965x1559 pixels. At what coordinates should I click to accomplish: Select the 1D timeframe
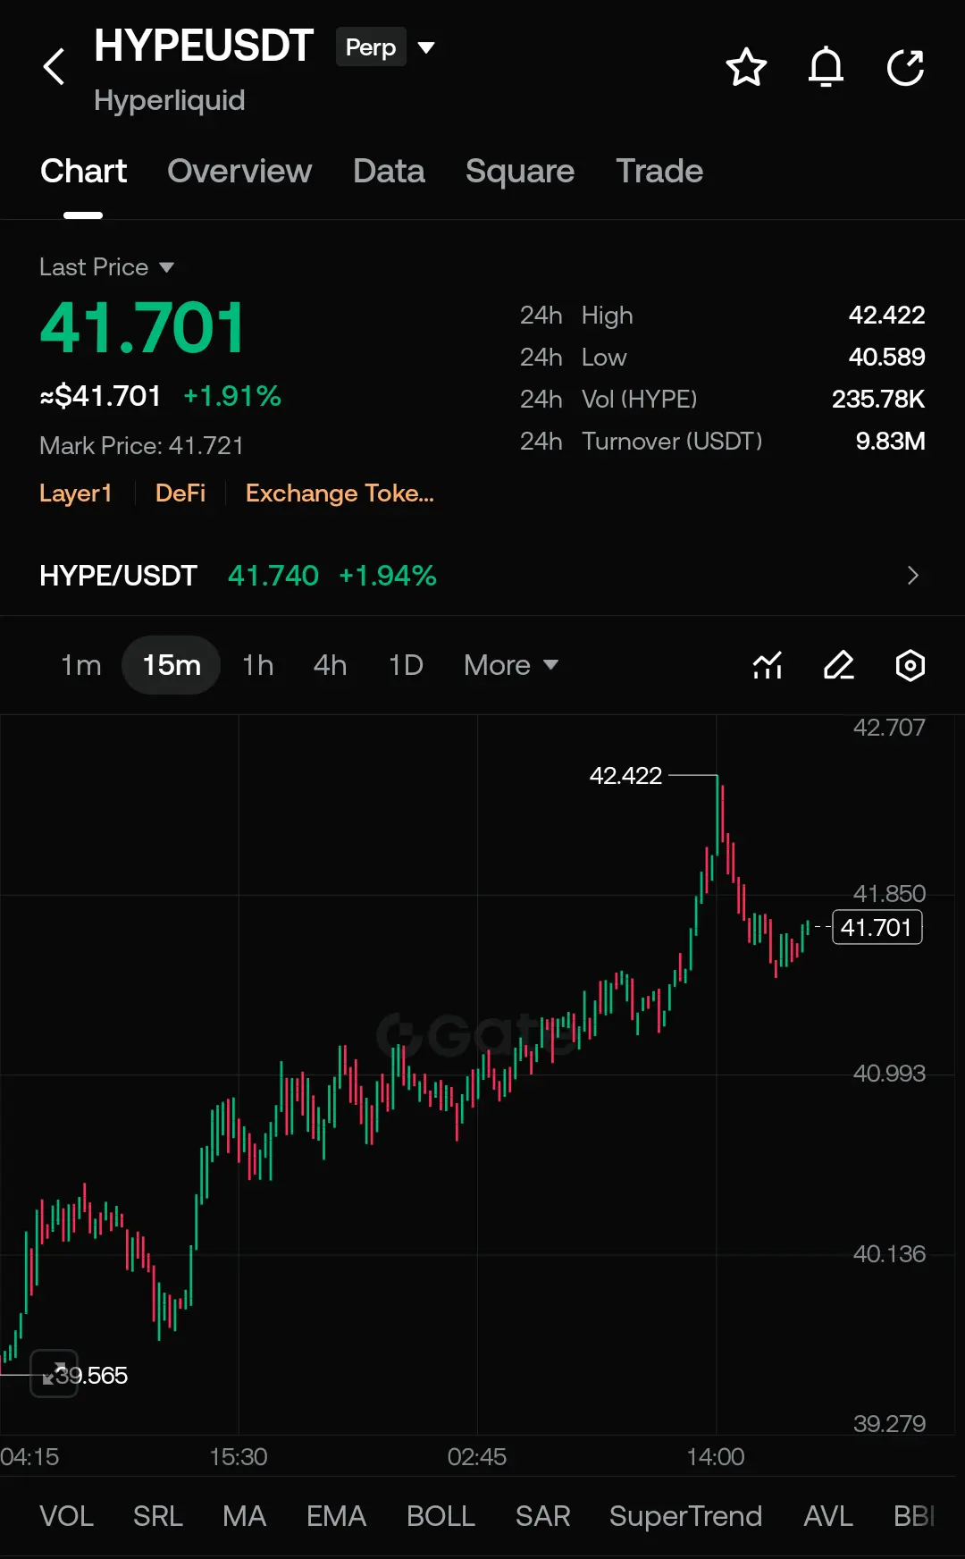(x=406, y=665)
